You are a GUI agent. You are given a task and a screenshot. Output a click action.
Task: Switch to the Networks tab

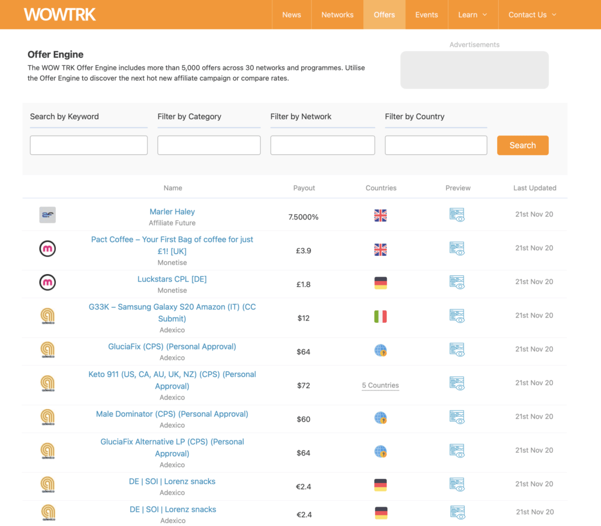click(337, 15)
